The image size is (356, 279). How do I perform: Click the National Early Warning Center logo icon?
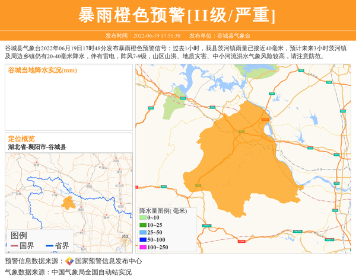69,261
